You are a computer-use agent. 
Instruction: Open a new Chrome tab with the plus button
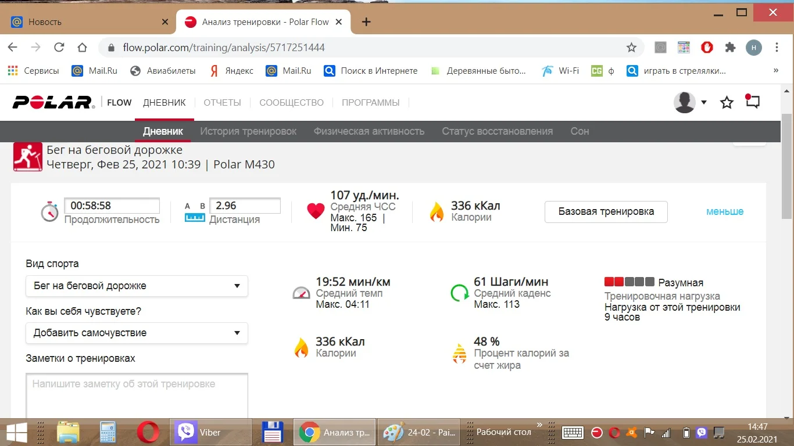[x=366, y=22]
